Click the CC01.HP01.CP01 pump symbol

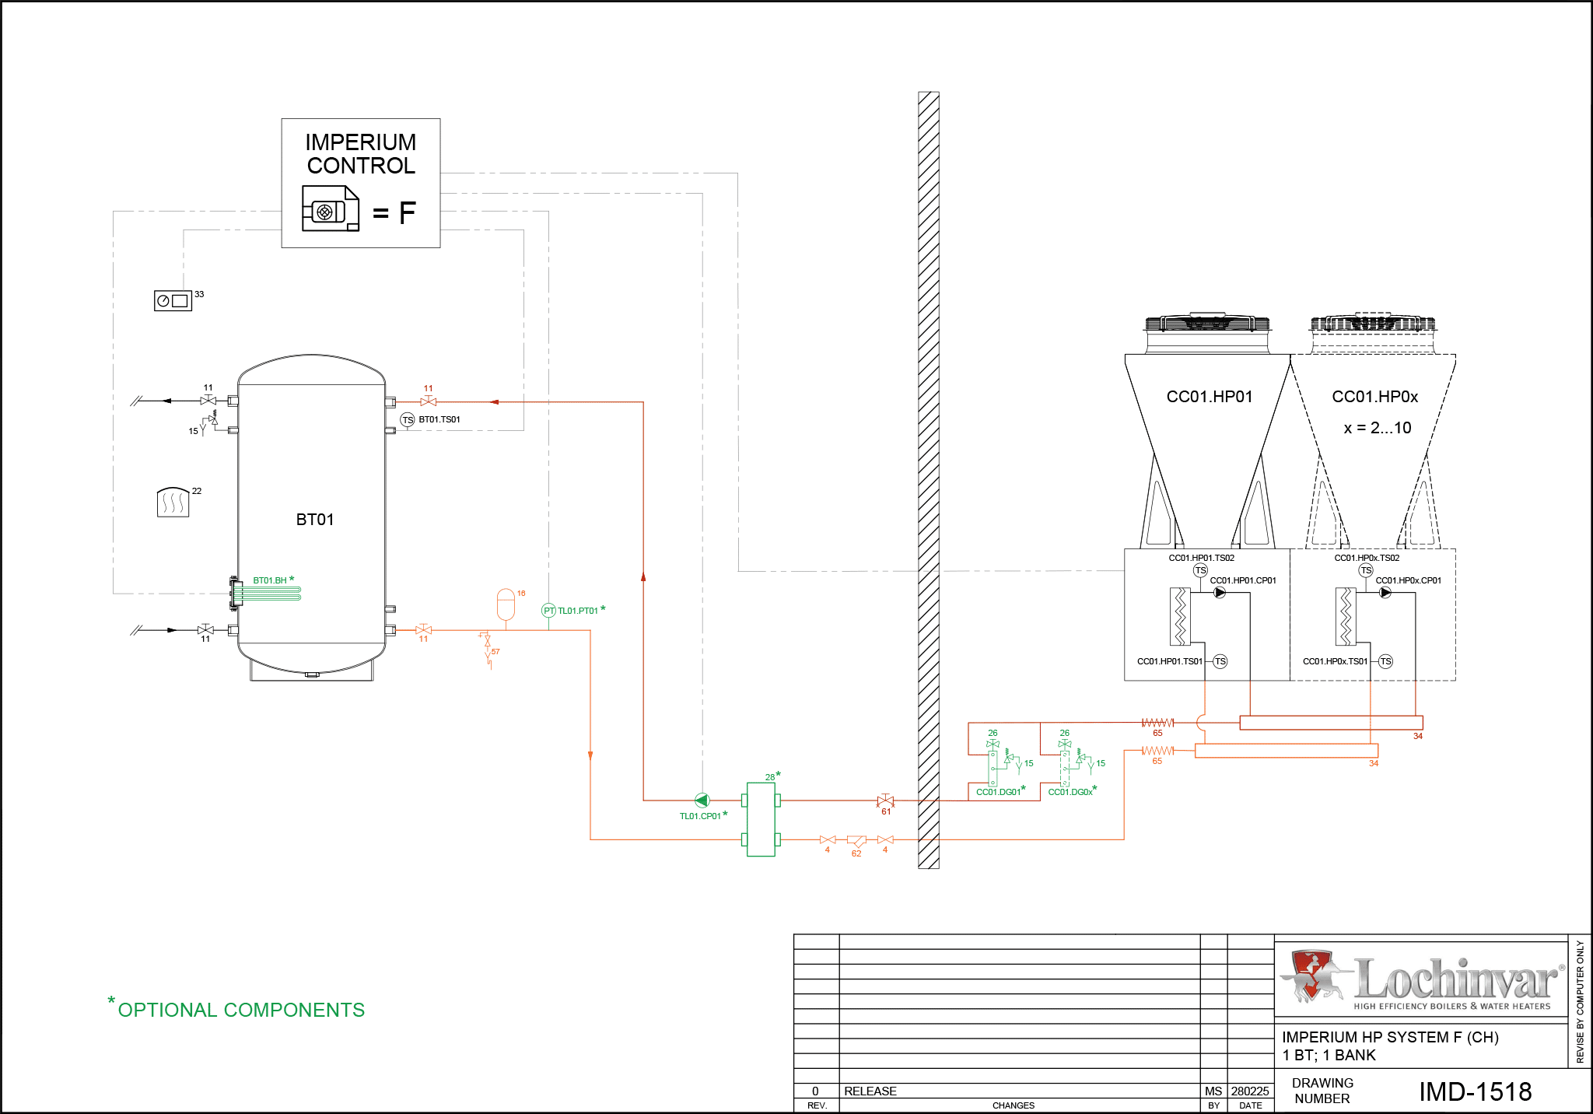pyautogui.click(x=1220, y=593)
